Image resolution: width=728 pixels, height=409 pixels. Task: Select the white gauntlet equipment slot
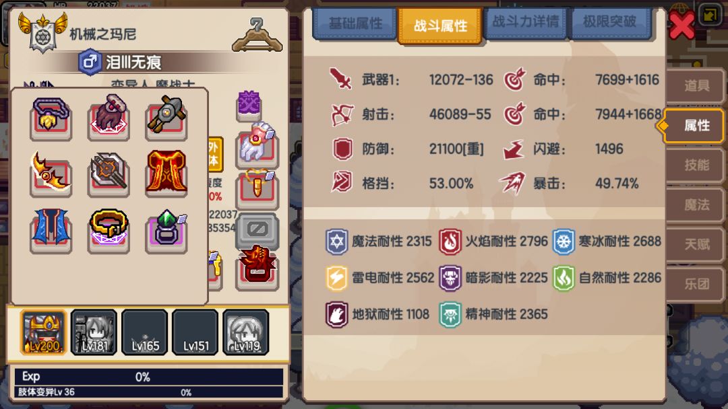(x=257, y=145)
